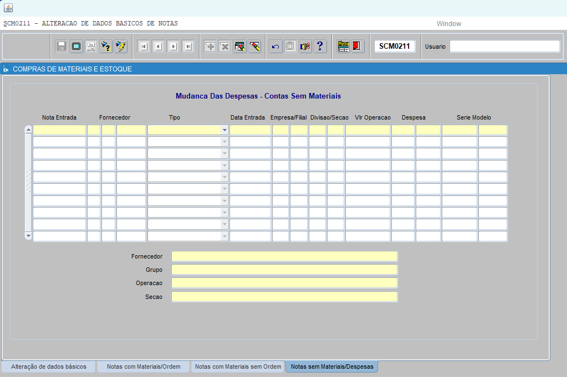
Task: Open the Tipo dropdown in first row
Action: point(224,130)
